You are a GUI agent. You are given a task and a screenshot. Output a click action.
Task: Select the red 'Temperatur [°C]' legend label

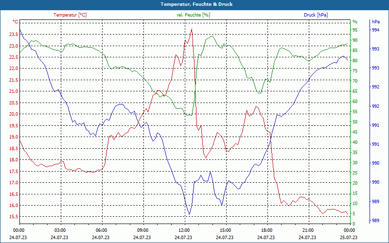[70, 15]
